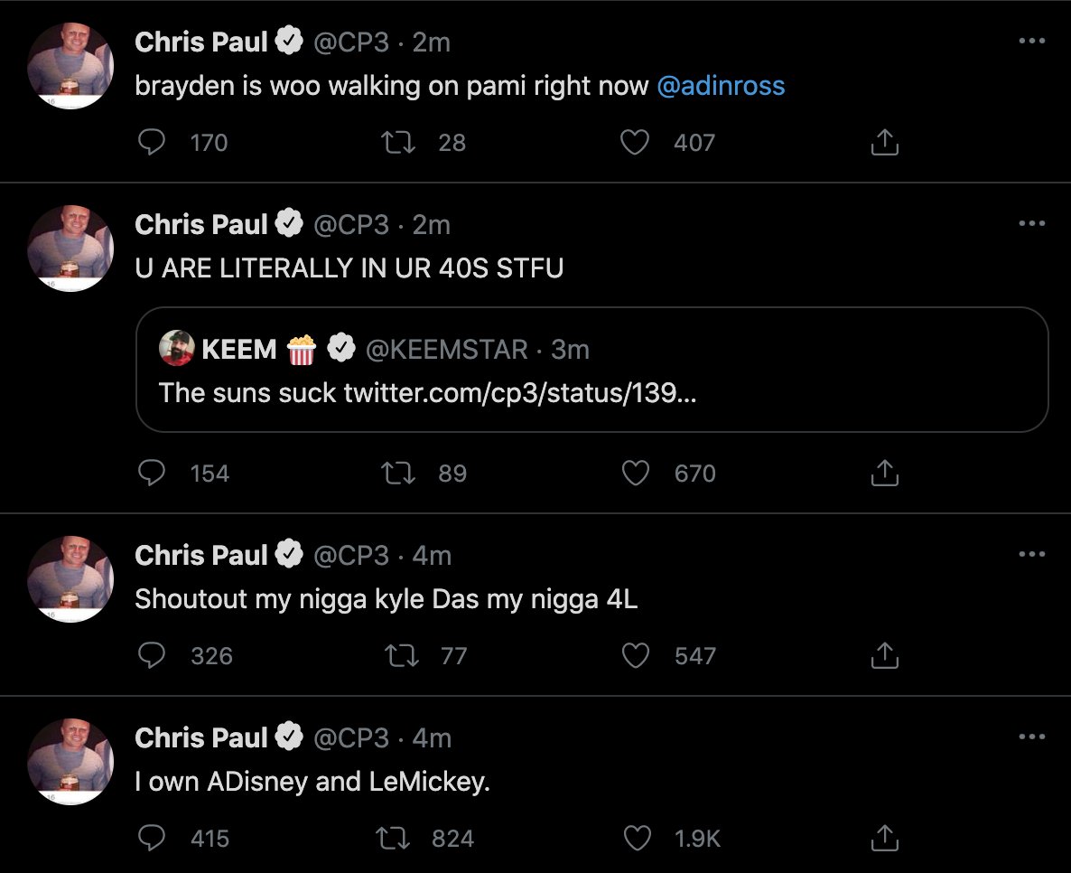Reply to the tweet mentioning @adinross
The width and height of the screenshot is (1071, 873).
[x=152, y=142]
